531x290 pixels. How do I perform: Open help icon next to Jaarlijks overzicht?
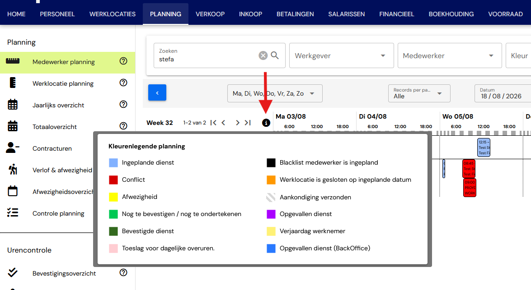pyautogui.click(x=123, y=105)
